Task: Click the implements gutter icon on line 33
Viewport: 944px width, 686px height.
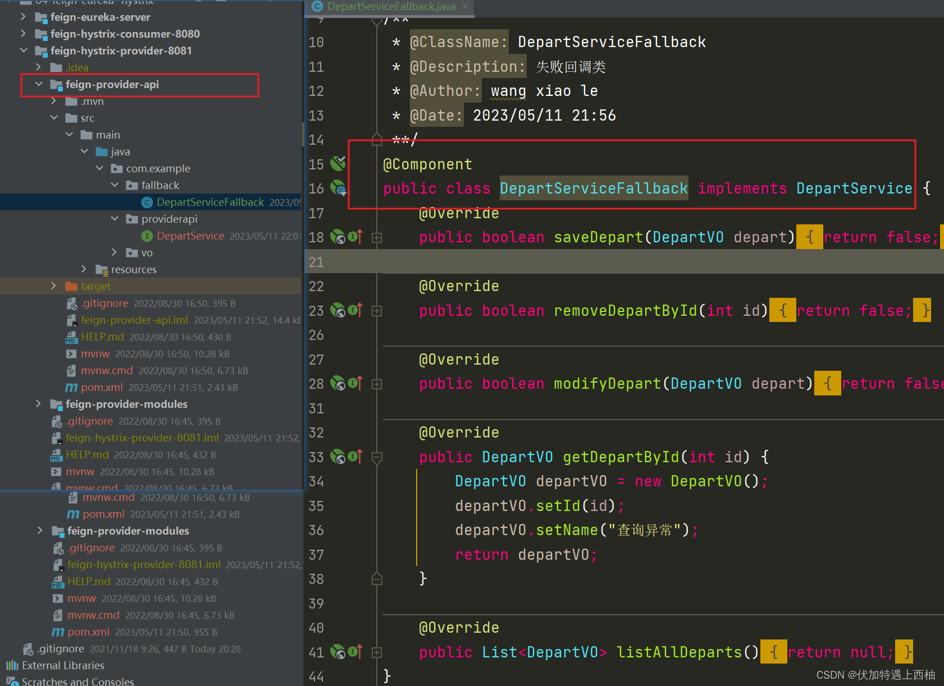Action: [x=355, y=457]
